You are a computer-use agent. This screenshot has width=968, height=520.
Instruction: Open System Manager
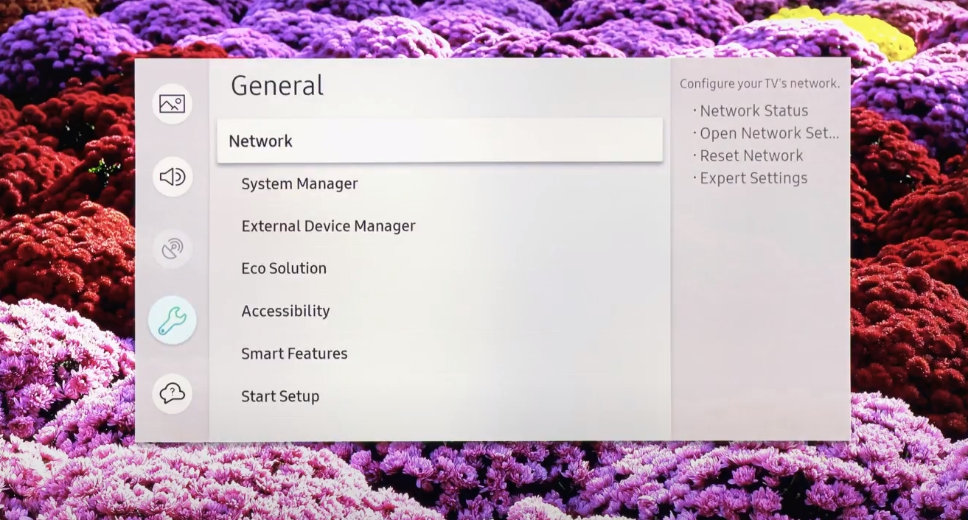pos(299,183)
